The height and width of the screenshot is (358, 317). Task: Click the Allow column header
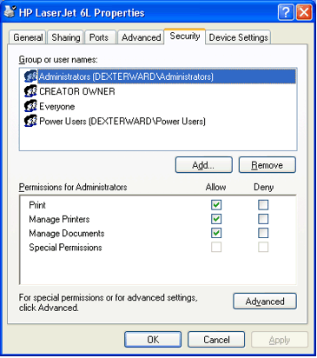[x=215, y=187]
